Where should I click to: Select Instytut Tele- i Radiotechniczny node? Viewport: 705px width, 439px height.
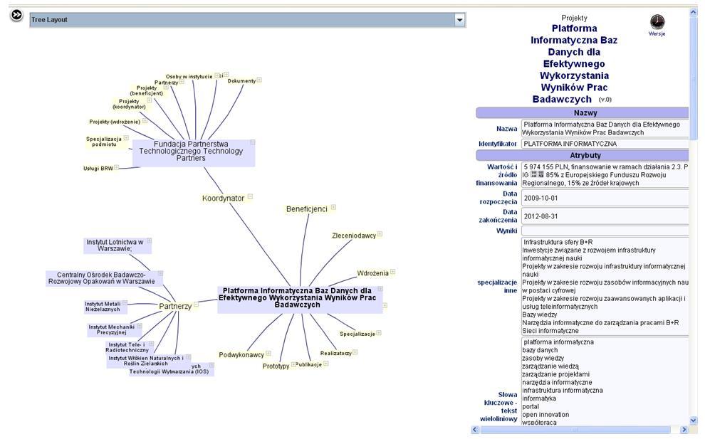pos(127,347)
